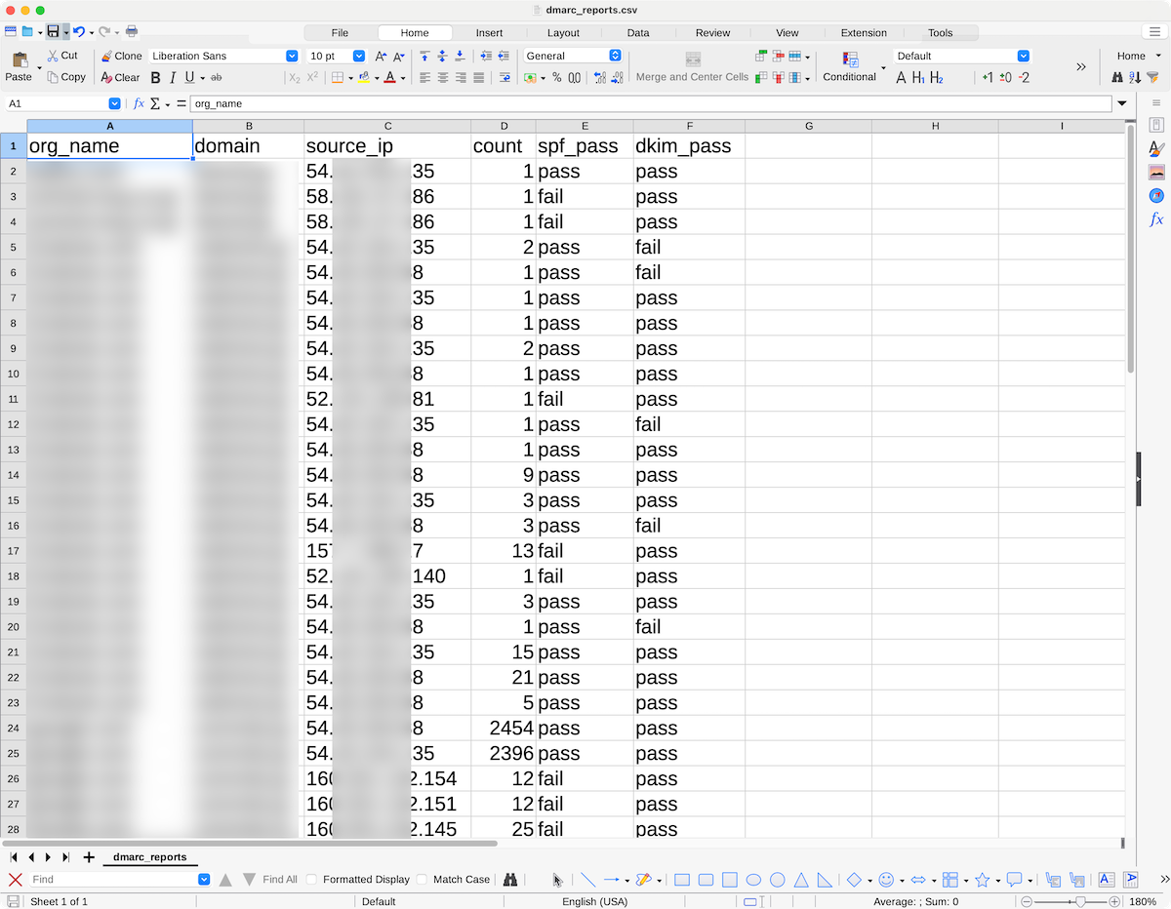Viewport: 1171px width, 909px height.
Task: Click the Find All button
Action: (x=279, y=880)
